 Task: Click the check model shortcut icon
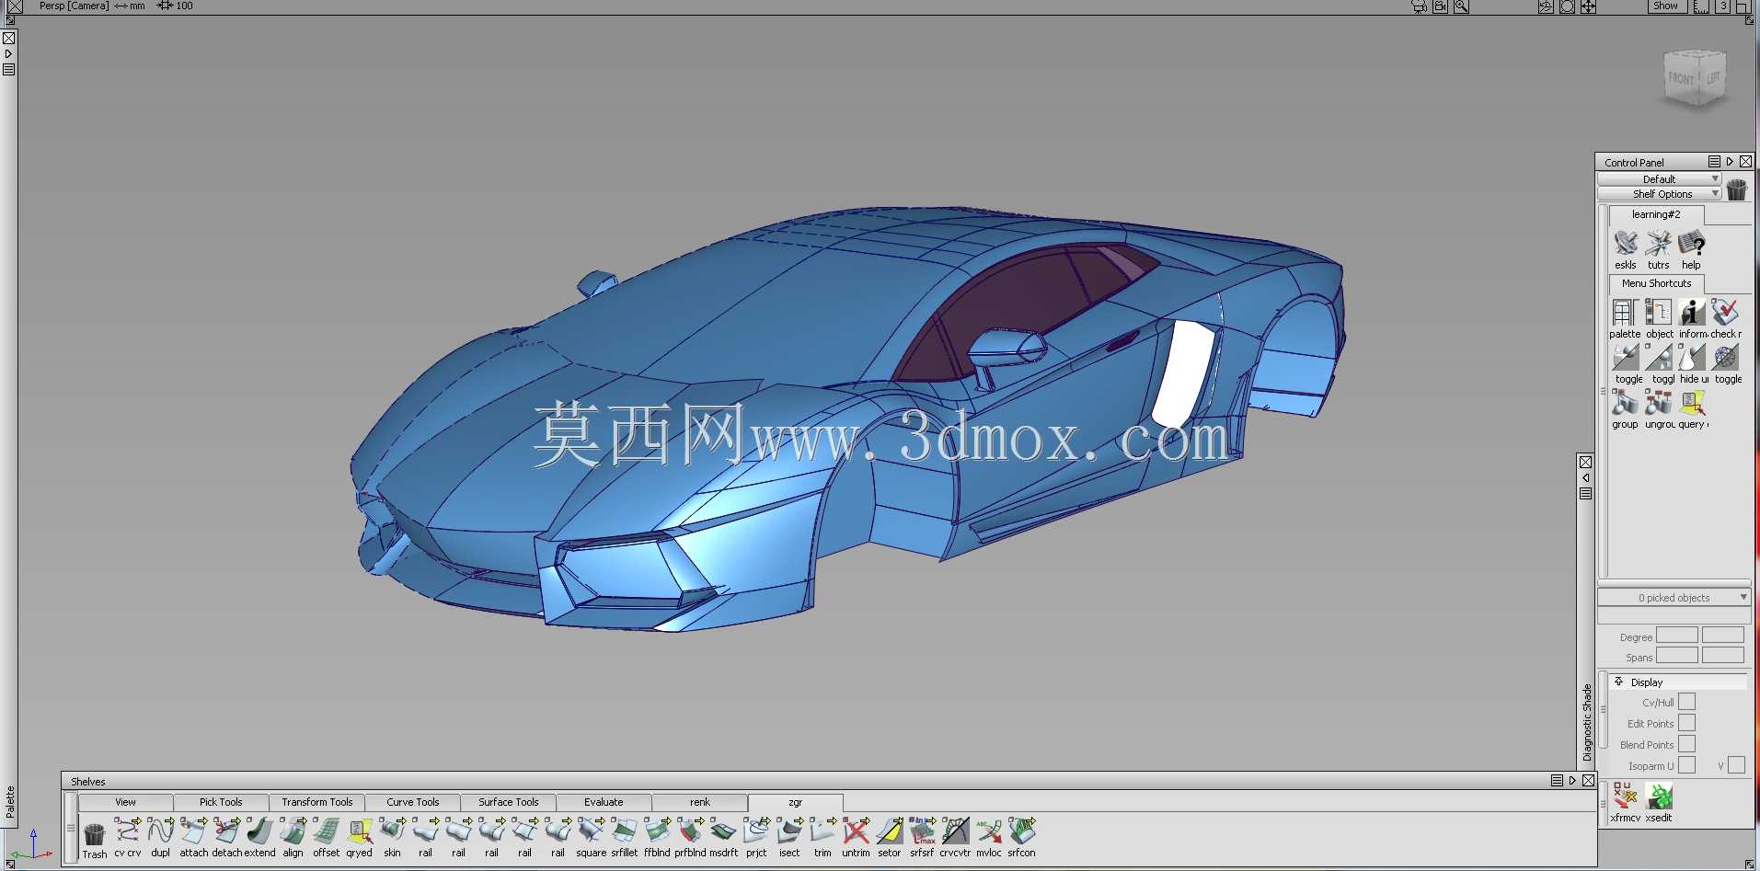pyautogui.click(x=1725, y=313)
